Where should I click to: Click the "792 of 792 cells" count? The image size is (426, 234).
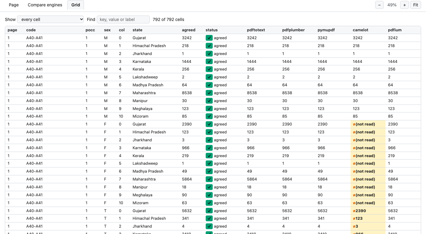pyautogui.click(x=169, y=19)
